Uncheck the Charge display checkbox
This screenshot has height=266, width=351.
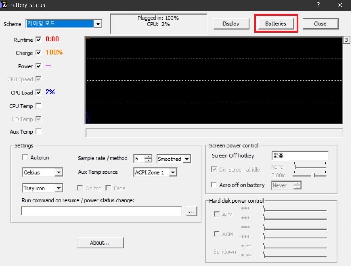pos(38,53)
